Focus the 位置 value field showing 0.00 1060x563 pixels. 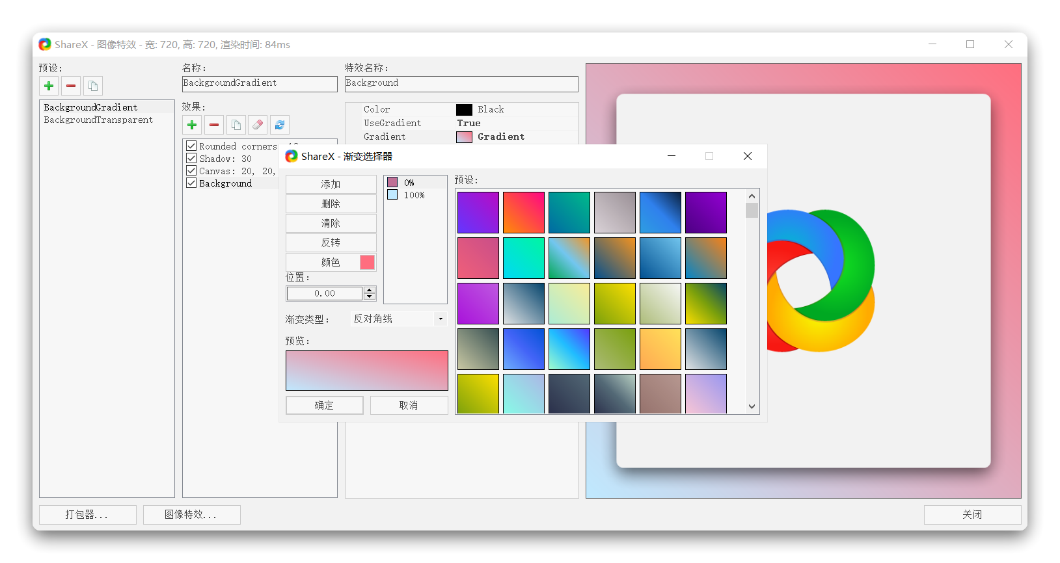pyautogui.click(x=324, y=294)
